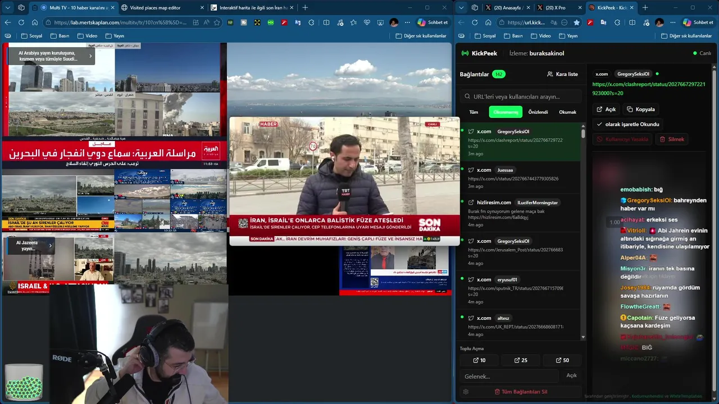Select the Okumak filter tab

[567, 112]
